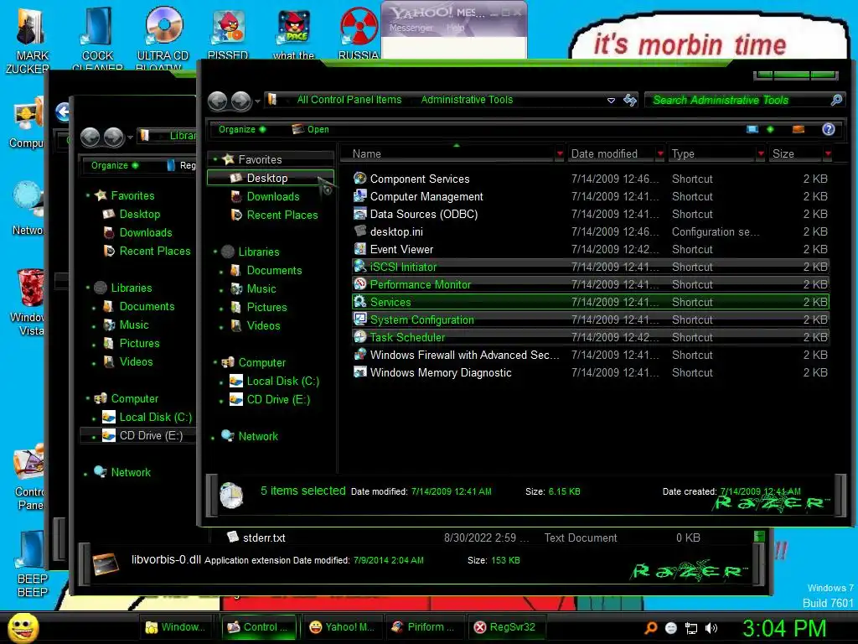Collapse Computer in Administrative Tools sidebar

(215, 362)
